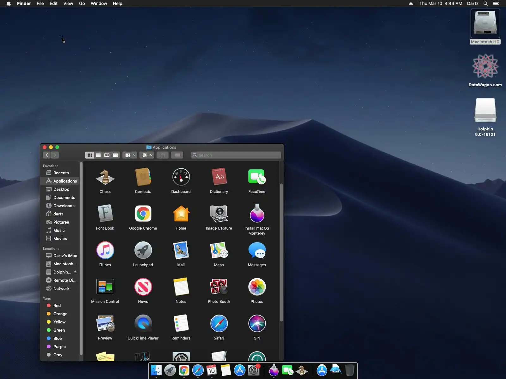
Task: Select Launchpad in the Applications window
Action: click(x=143, y=250)
